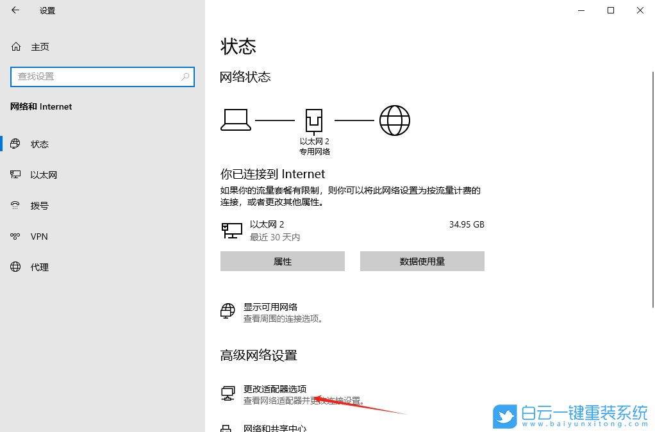Screen dimensions: 655x432
Task: Select the Home (主页) icon
Action: pos(15,46)
